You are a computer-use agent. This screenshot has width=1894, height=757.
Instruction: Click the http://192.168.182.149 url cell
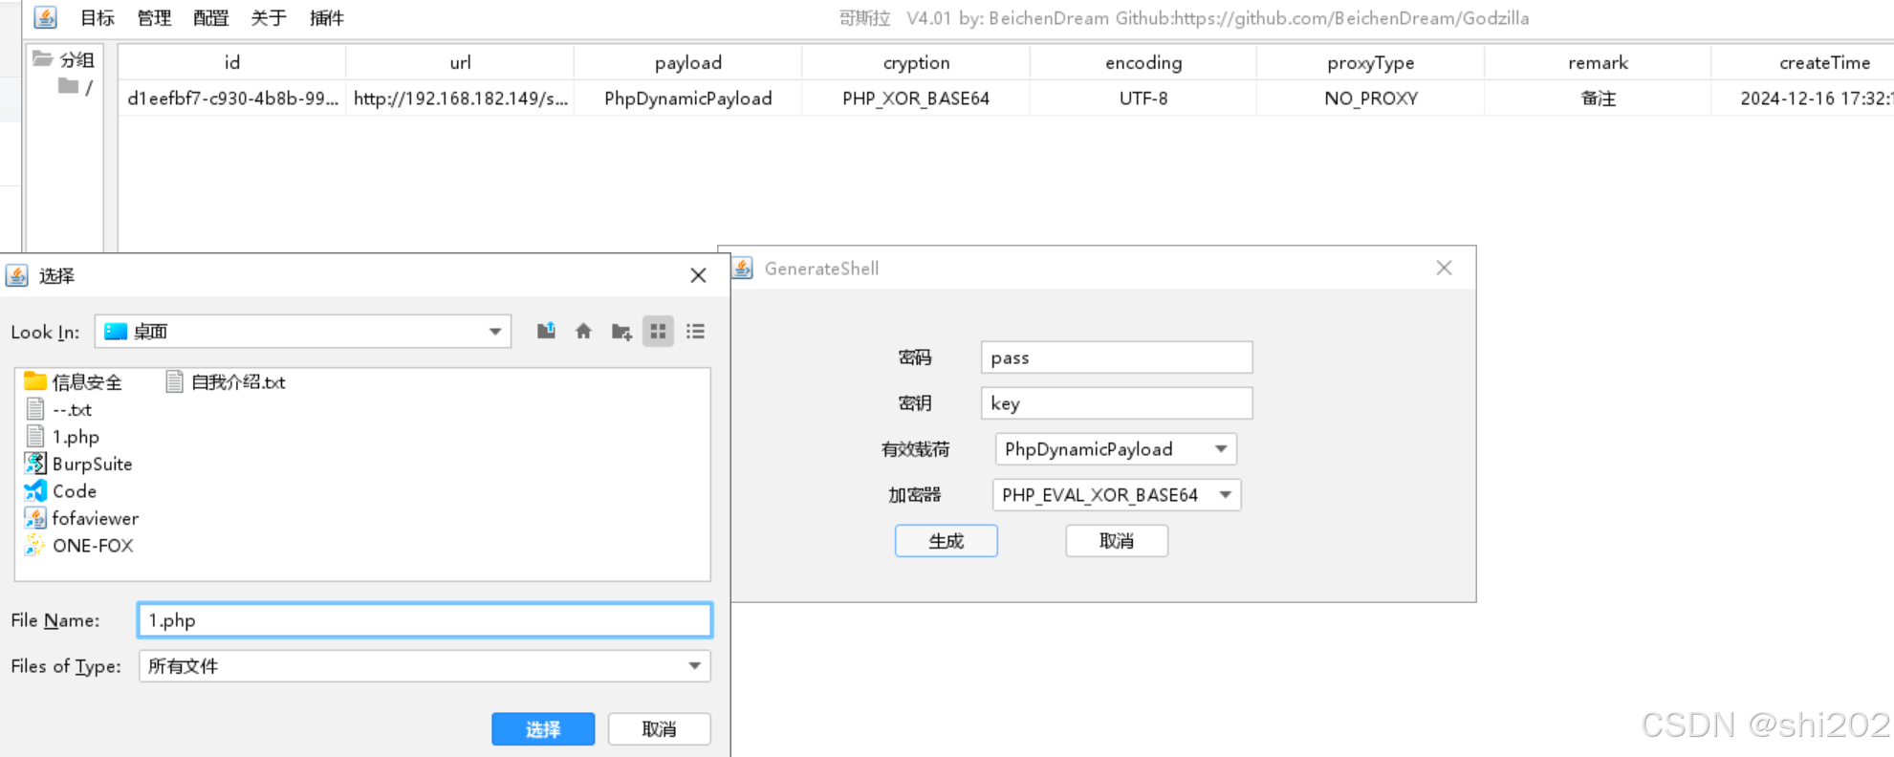460,98
